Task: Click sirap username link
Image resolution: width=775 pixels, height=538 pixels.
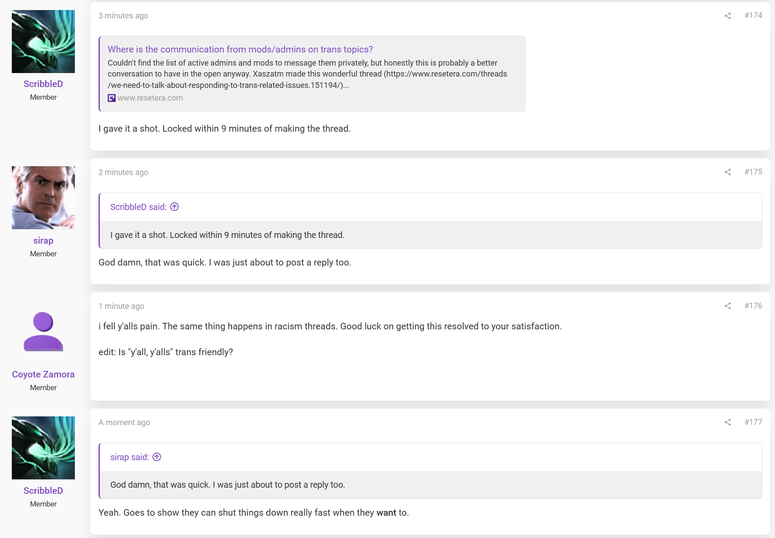Action: click(43, 241)
